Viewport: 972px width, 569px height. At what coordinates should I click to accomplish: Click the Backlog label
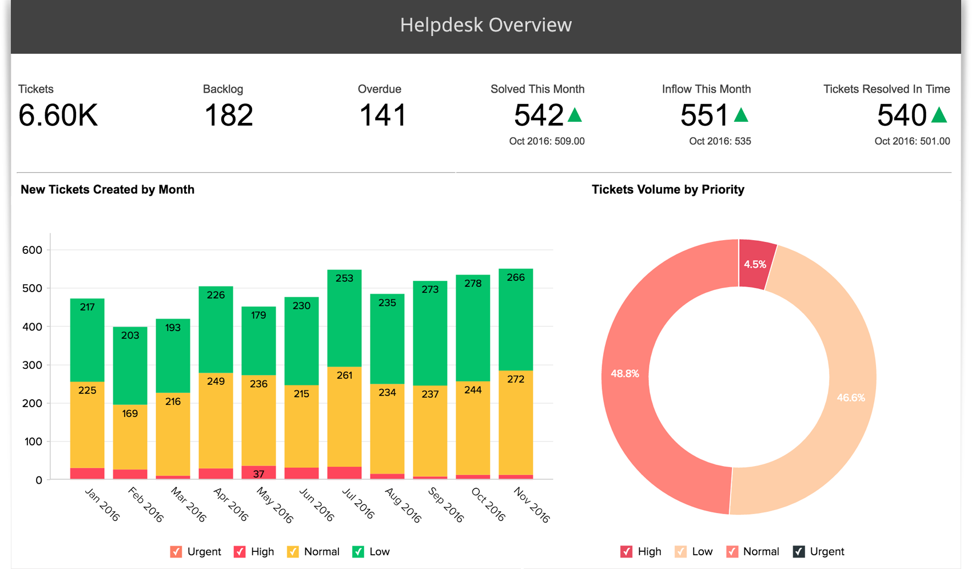(223, 89)
